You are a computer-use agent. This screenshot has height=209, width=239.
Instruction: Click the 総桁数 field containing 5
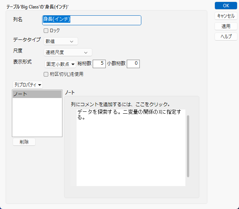coord(99,64)
